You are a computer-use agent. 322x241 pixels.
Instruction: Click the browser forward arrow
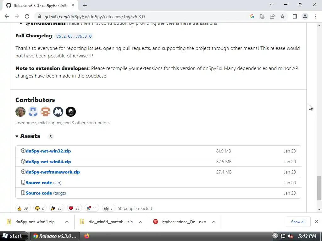click(x=17, y=16)
